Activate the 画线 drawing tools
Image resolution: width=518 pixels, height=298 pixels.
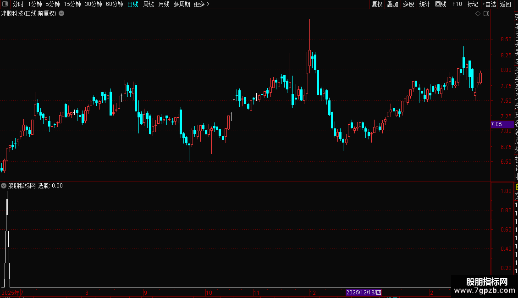click(x=441, y=4)
